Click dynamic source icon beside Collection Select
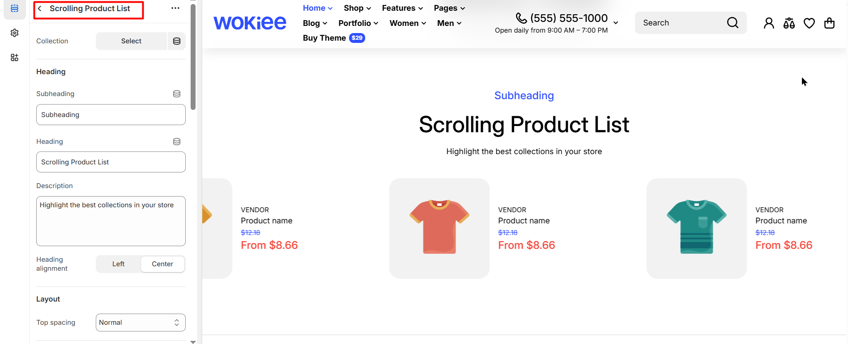The height and width of the screenshot is (344, 848). pyautogui.click(x=177, y=41)
